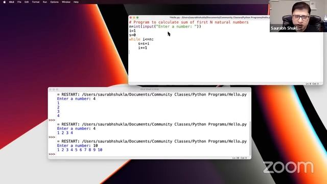Click the i=1 line in editor

coord(132,31)
